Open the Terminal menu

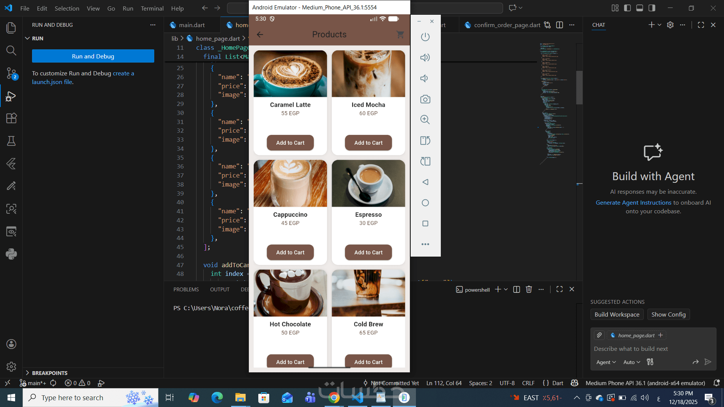[x=152, y=8]
